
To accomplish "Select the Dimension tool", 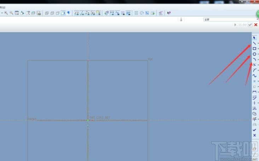I will coord(254,92).
